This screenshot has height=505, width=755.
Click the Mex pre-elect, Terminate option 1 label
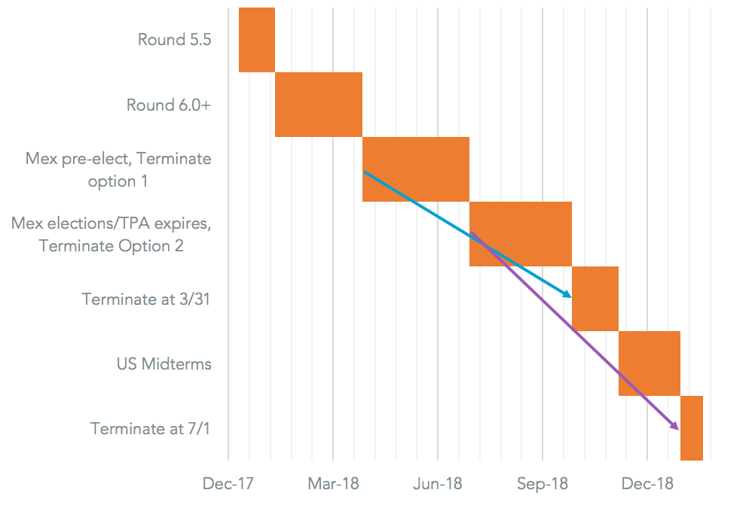coord(118,169)
